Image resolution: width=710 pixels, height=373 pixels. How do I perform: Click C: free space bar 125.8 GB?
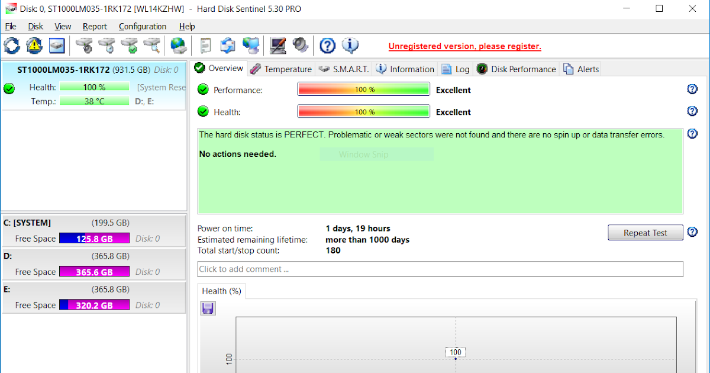[94, 239]
